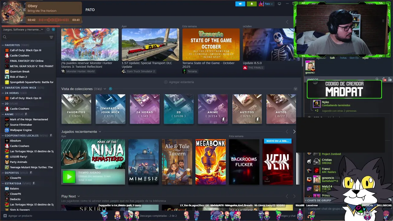Click FINAL FANTASY XIV Online icon
Screen dimensions: 393x221
pyautogui.click(x=7, y=61)
